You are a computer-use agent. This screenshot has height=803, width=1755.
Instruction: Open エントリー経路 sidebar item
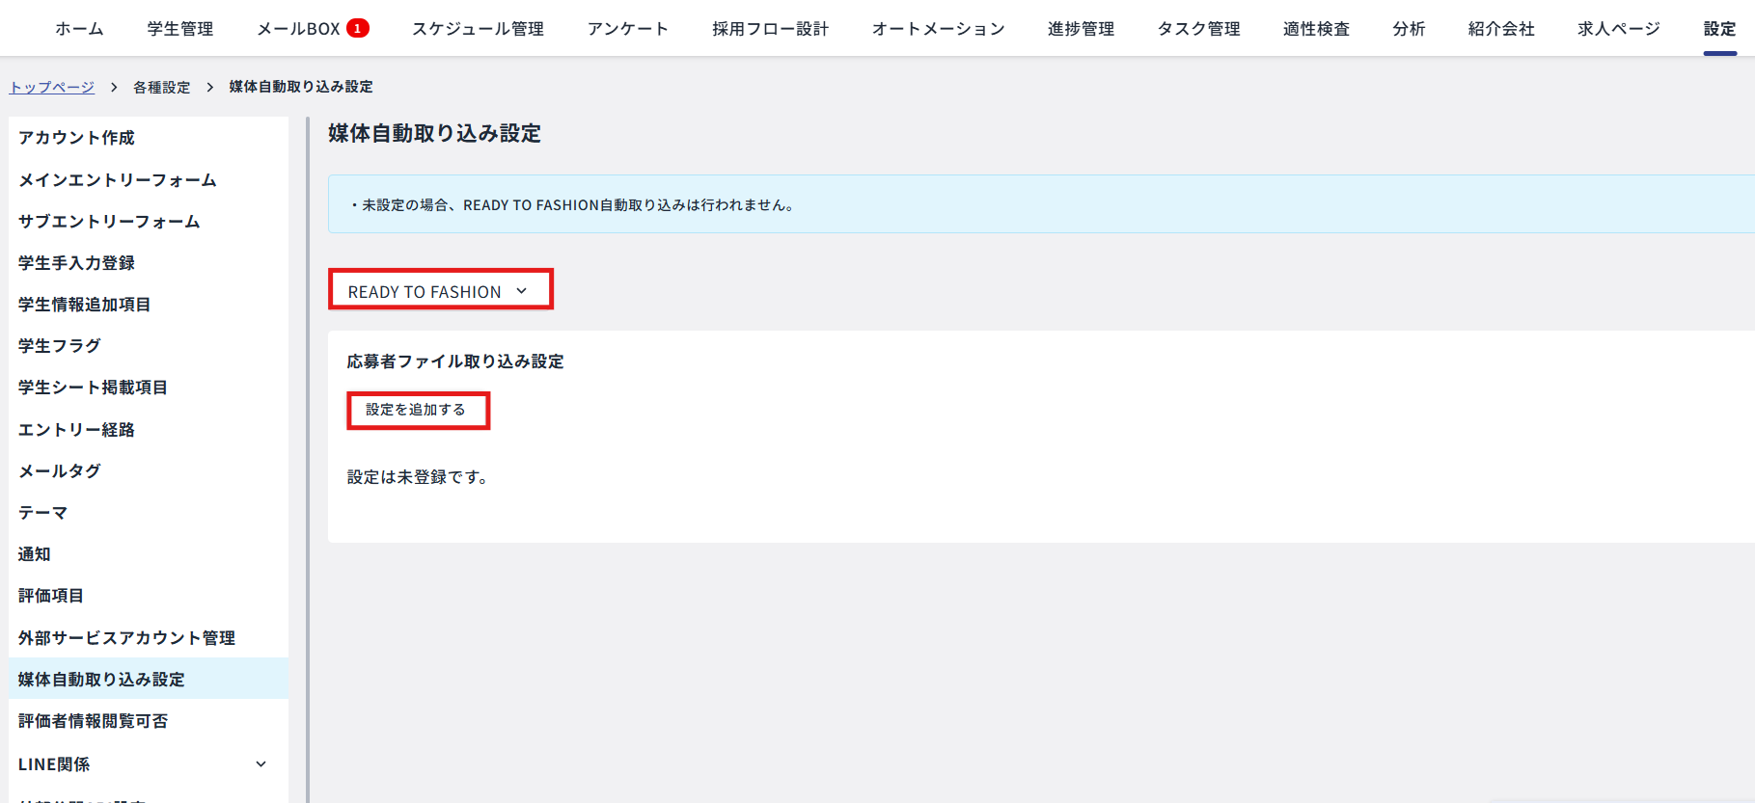coord(76,430)
